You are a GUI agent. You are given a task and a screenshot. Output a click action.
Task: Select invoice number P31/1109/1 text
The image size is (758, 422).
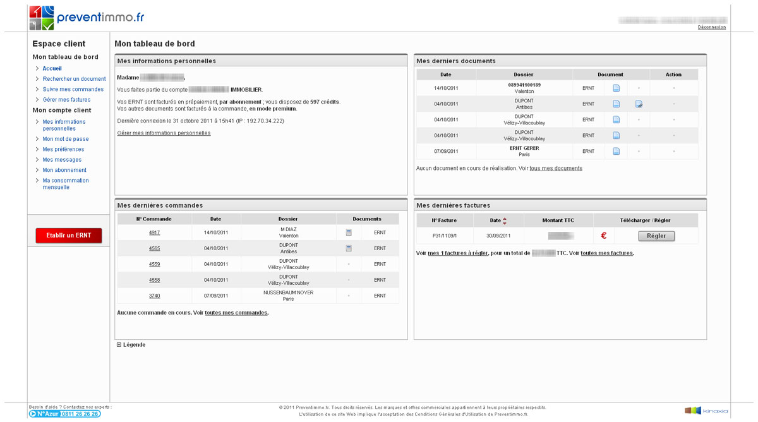coord(444,236)
